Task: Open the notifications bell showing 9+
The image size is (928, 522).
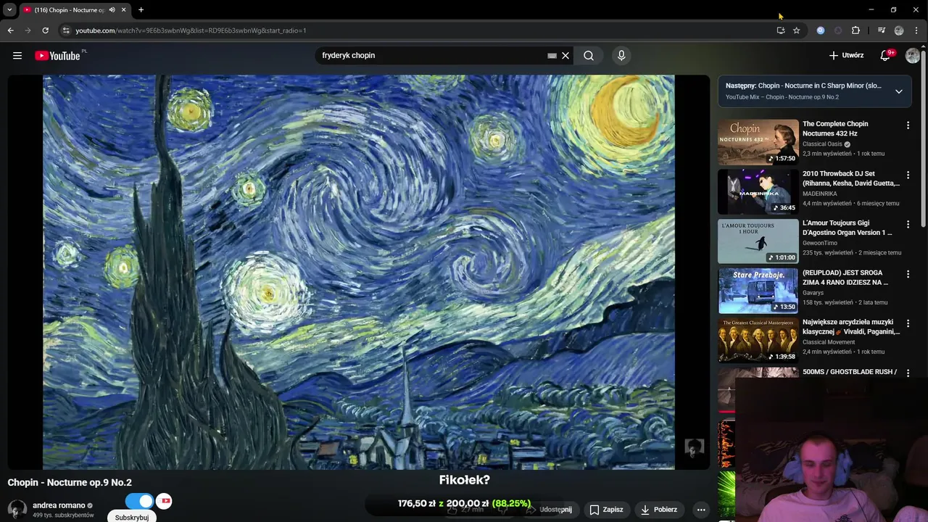Action: pyautogui.click(x=886, y=55)
